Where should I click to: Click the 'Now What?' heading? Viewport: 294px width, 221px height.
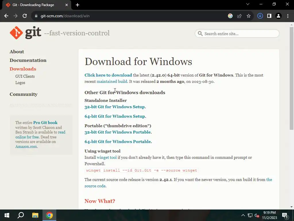click(x=100, y=201)
